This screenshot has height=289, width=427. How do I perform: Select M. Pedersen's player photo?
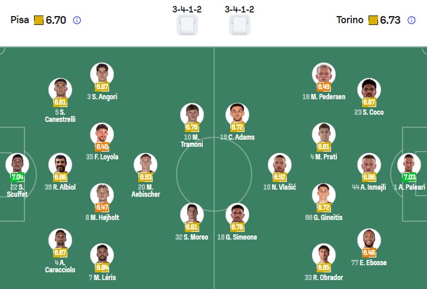point(324,74)
